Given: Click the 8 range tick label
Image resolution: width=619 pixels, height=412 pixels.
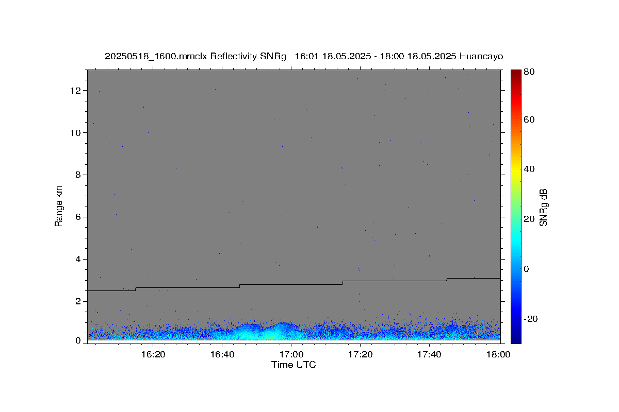Looking at the screenshot, I should point(79,175).
